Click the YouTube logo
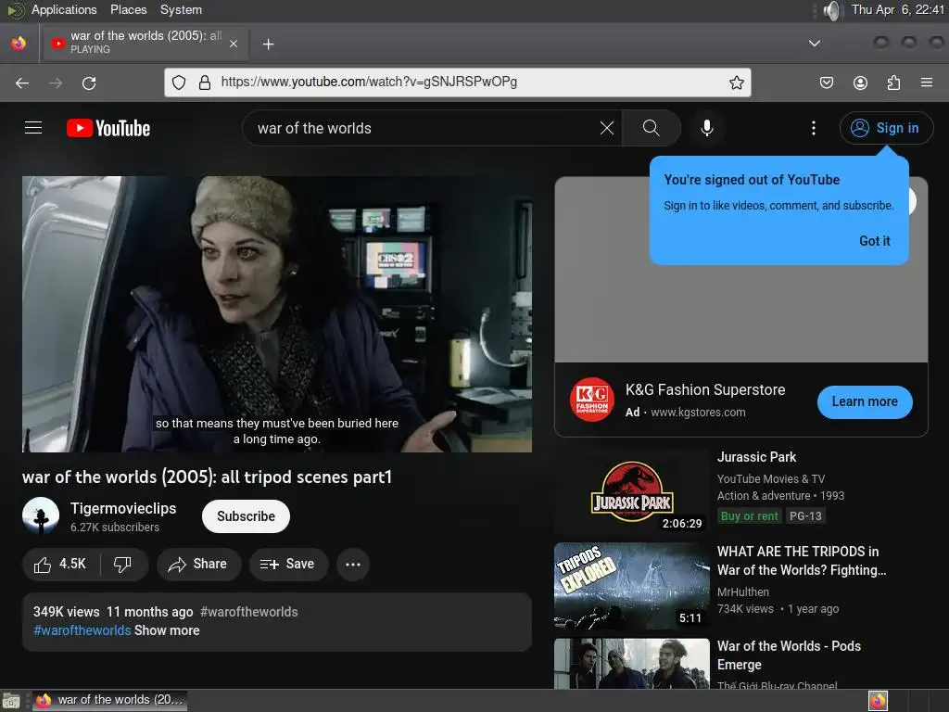The image size is (949, 712). tap(108, 128)
